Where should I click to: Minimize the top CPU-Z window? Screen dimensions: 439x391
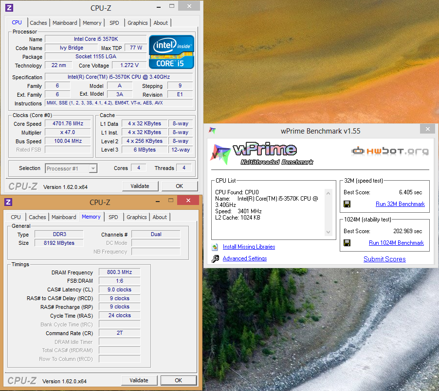pos(159,7)
